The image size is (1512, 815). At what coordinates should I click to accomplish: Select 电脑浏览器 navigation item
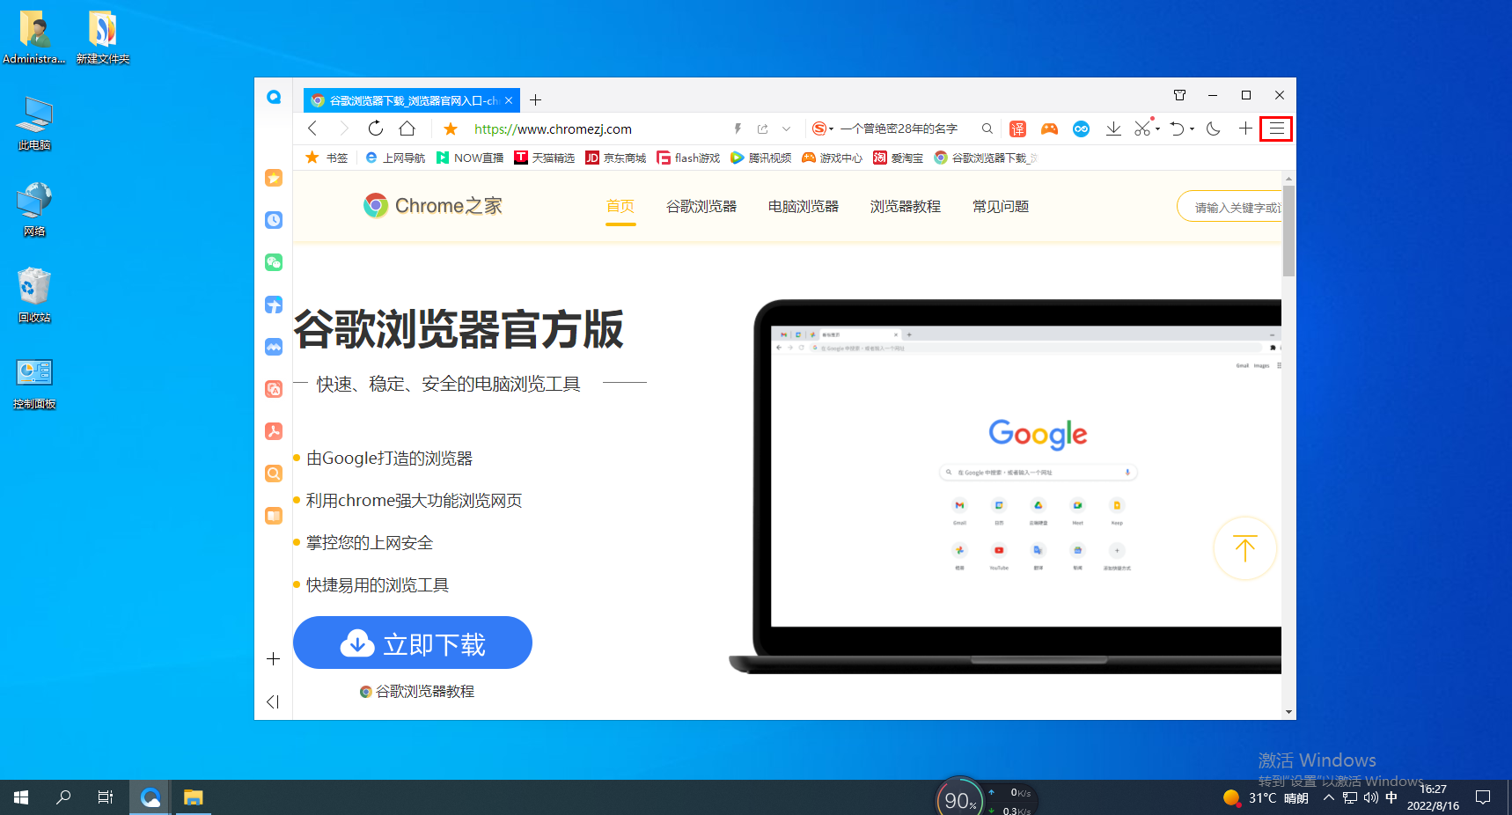pyautogui.click(x=804, y=206)
